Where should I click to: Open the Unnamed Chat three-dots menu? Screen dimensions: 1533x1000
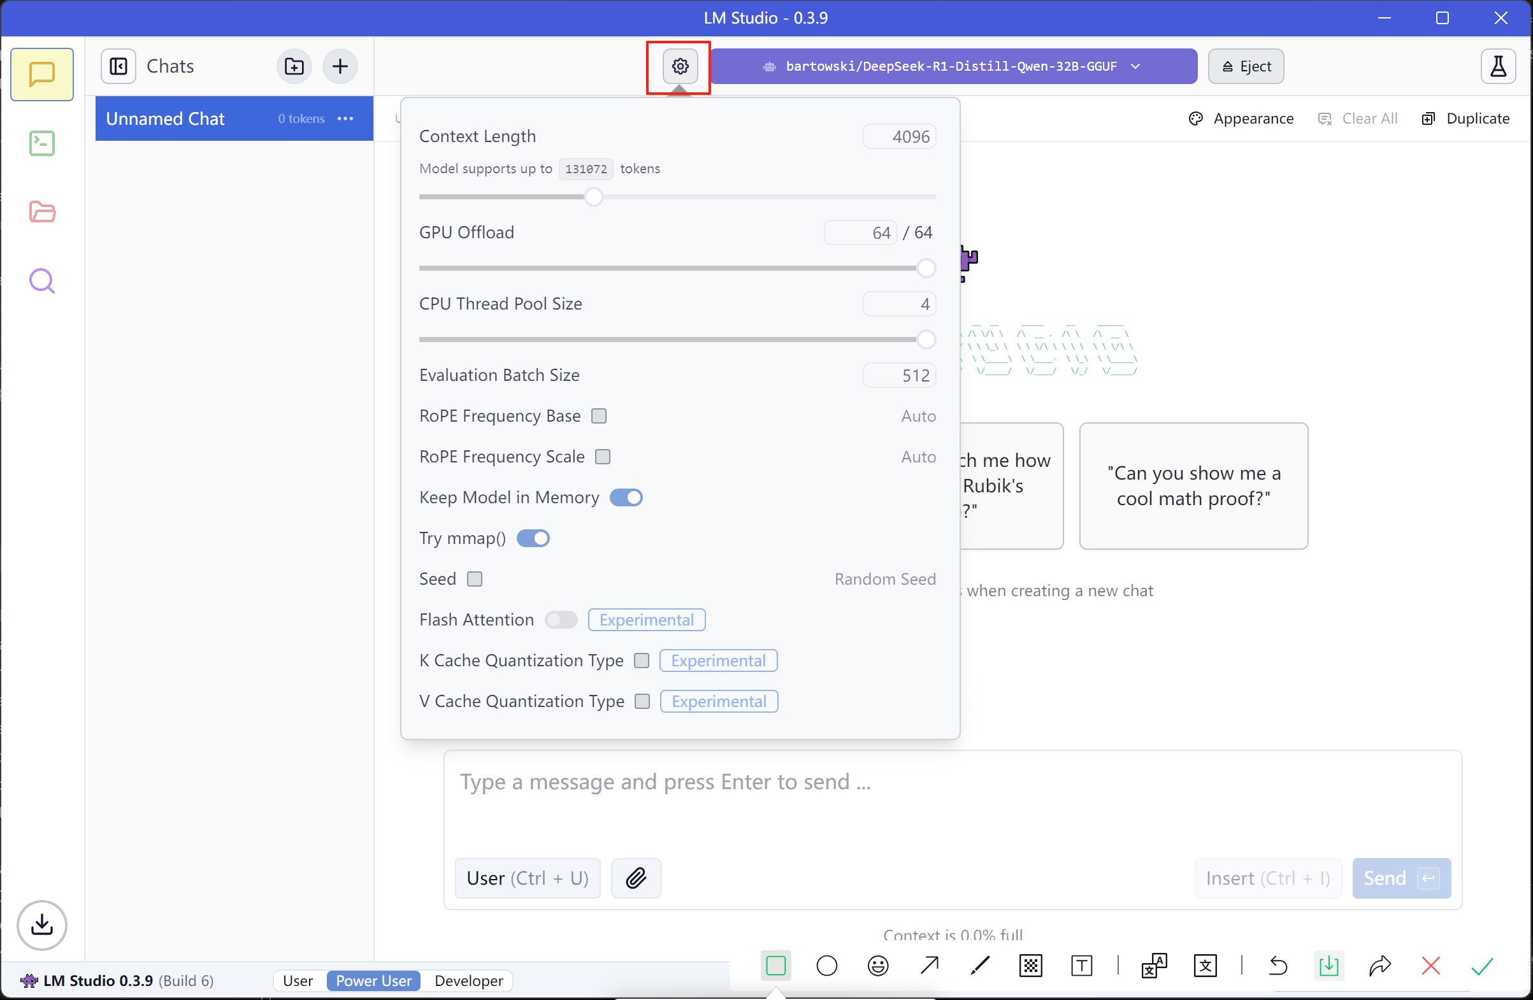pos(345,118)
